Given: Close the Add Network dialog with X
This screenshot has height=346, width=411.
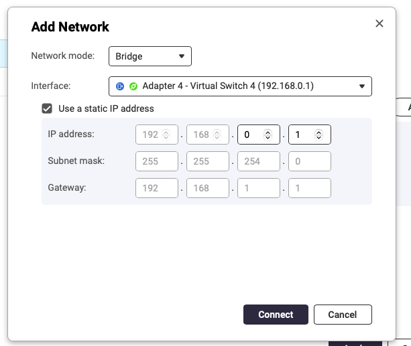Looking at the screenshot, I should [379, 23].
